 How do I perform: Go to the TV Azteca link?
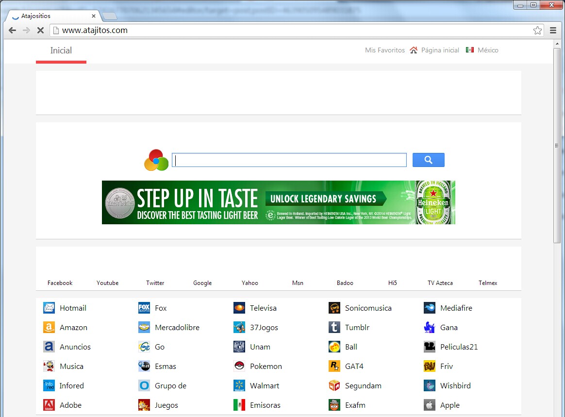(440, 283)
